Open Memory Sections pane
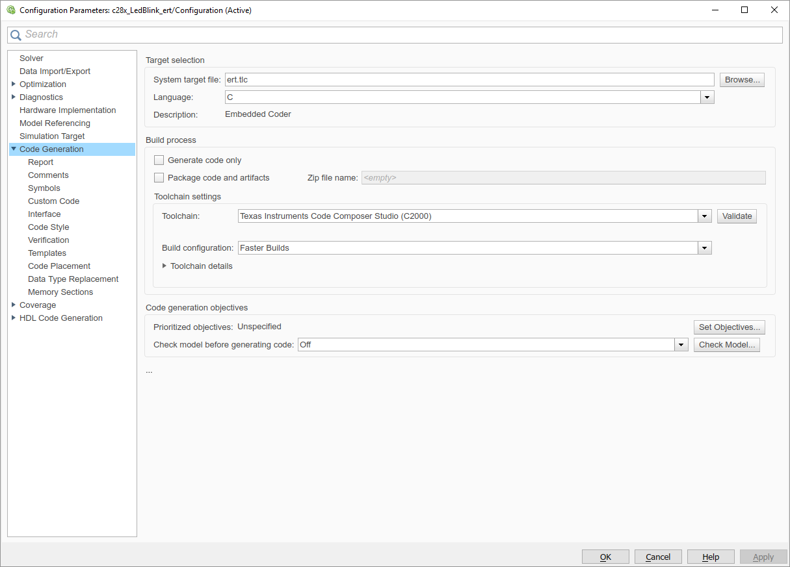 pyautogui.click(x=60, y=292)
